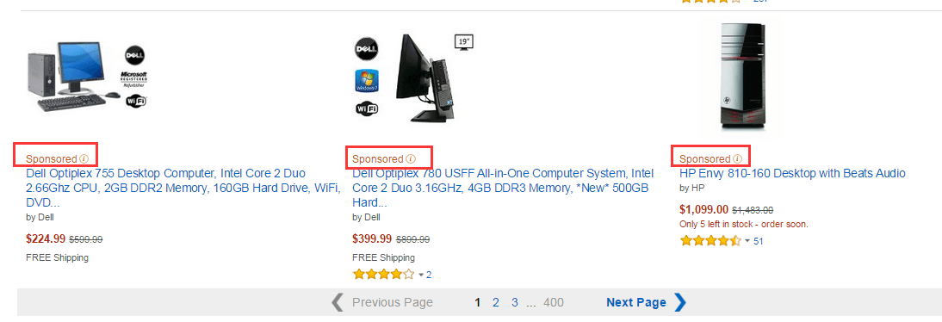Open Dell Optiplex 755 product image
Image resolution: width=942 pixels, height=322 pixels.
click(x=88, y=77)
